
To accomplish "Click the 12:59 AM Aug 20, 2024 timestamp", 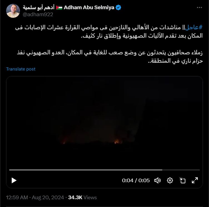I will (x=35, y=197).
